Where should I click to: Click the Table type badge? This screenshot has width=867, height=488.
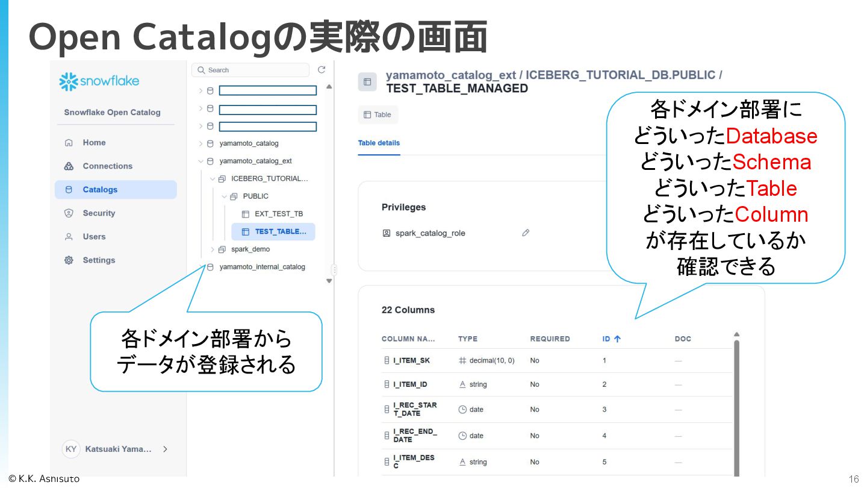coord(378,114)
